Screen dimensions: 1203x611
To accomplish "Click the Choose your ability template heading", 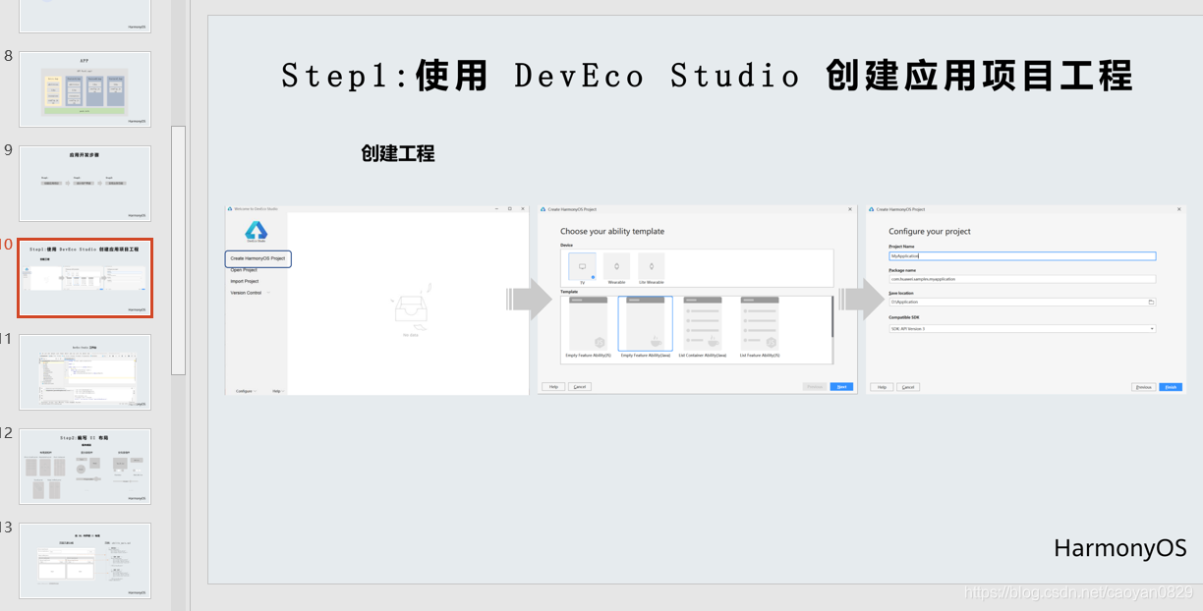I will (x=612, y=232).
